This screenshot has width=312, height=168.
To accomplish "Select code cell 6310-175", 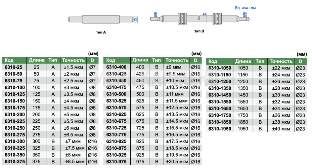I will pyautogui.click(x=14, y=108).
